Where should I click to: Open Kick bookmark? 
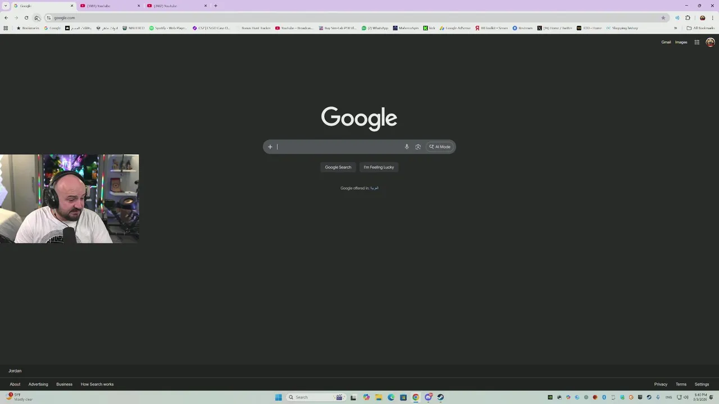click(429, 28)
